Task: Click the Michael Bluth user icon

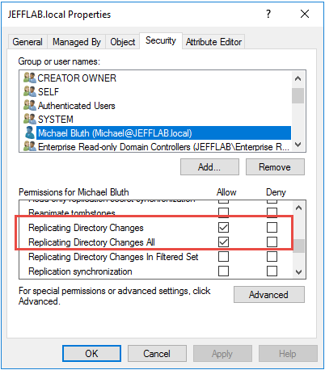Action: click(x=30, y=132)
